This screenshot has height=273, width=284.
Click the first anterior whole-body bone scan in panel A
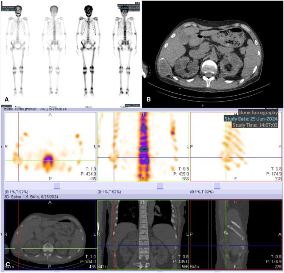coord(18,51)
